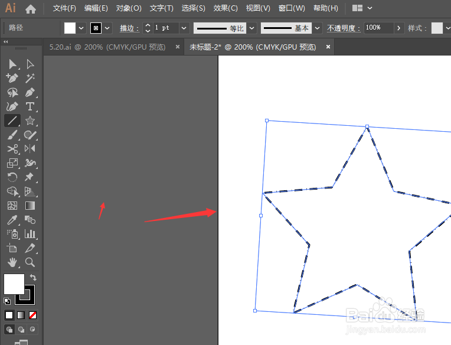451x345 pixels.
Task: Select the Hand tool
Action: [12, 262]
